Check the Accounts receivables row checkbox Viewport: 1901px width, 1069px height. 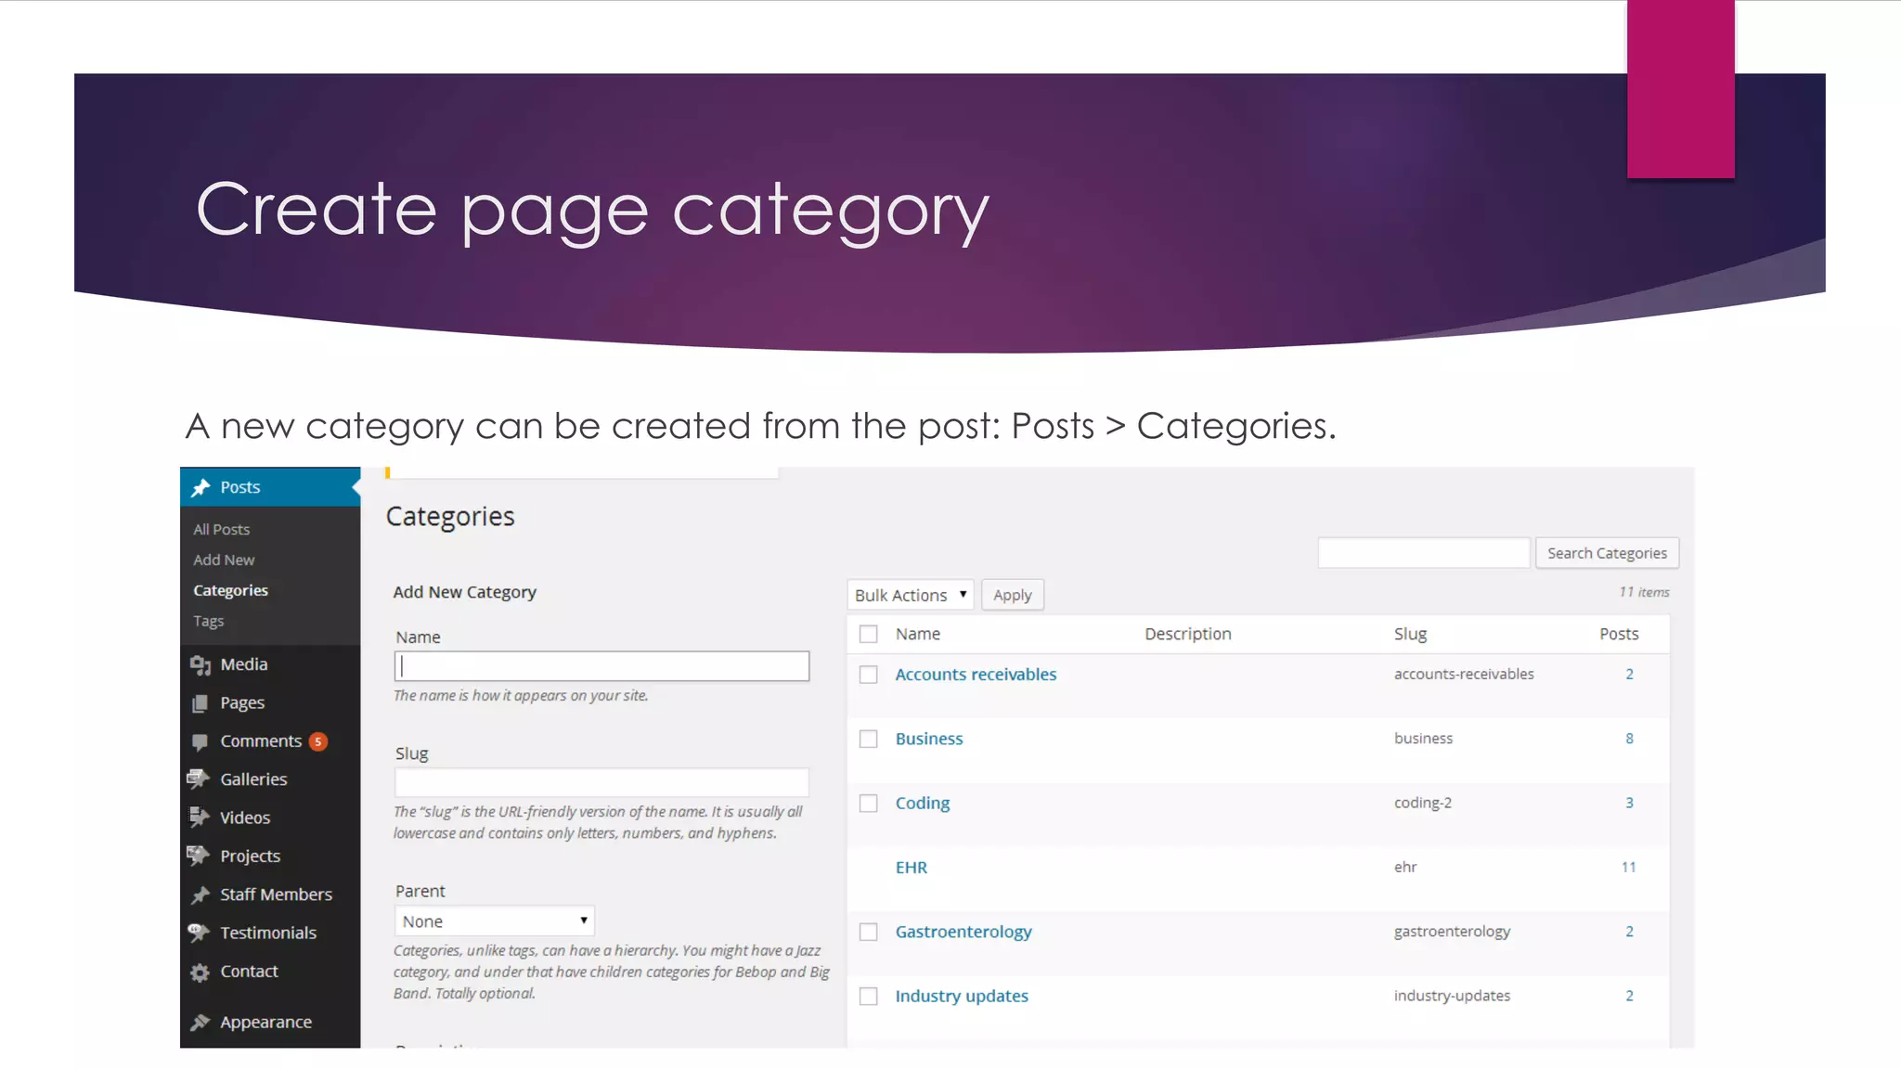869,676
